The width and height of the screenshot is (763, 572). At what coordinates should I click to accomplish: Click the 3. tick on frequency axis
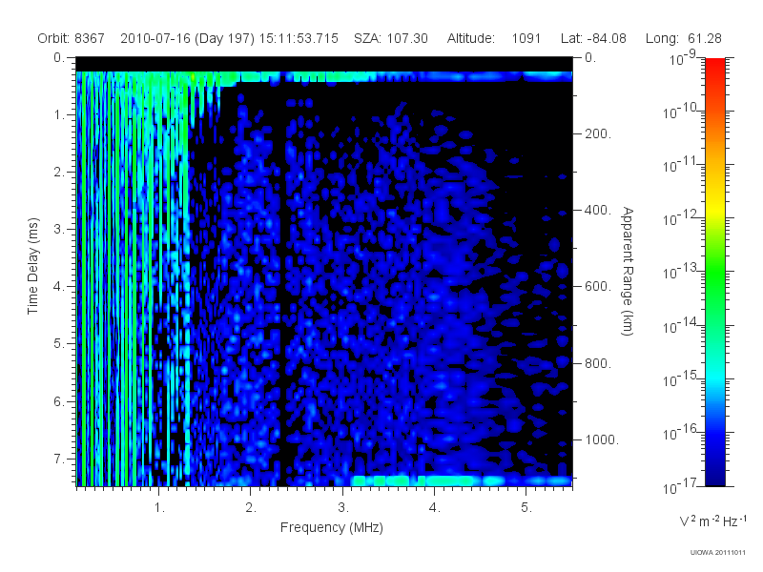click(343, 507)
